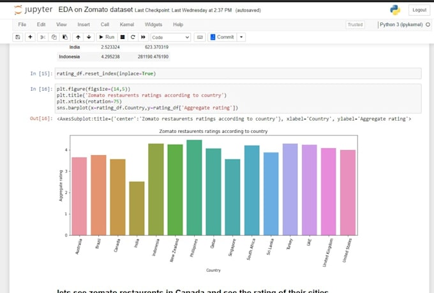The image size is (434, 293).
Task: Click the 623.370319 value in the table
Action: pyautogui.click(x=156, y=47)
